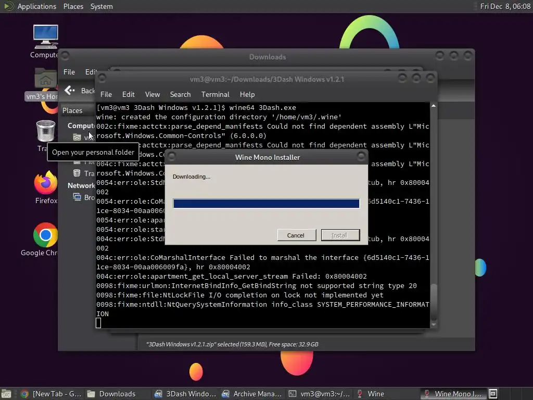Screen dimensions: 533x400
Task: Switch to vm3@vm3 terminal taskbar item
Action: click(x=319, y=394)
